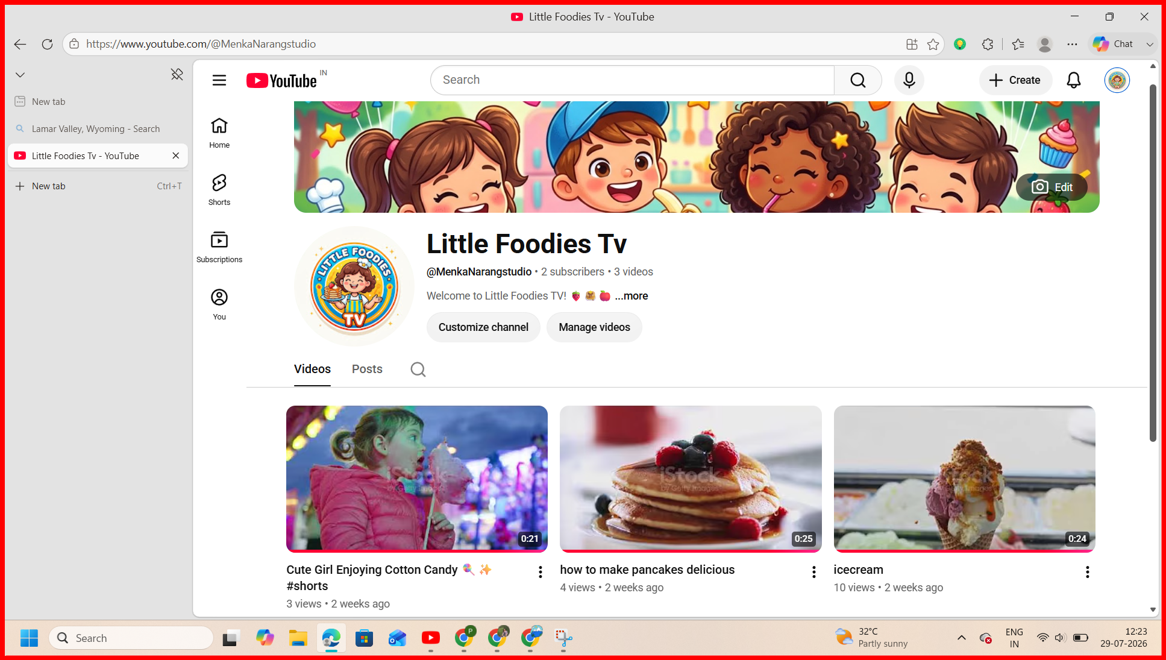The width and height of the screenshot is (1166, 660).
Task: Open the 32°C Partly sunny weather widget
Action: click(871, 638)
